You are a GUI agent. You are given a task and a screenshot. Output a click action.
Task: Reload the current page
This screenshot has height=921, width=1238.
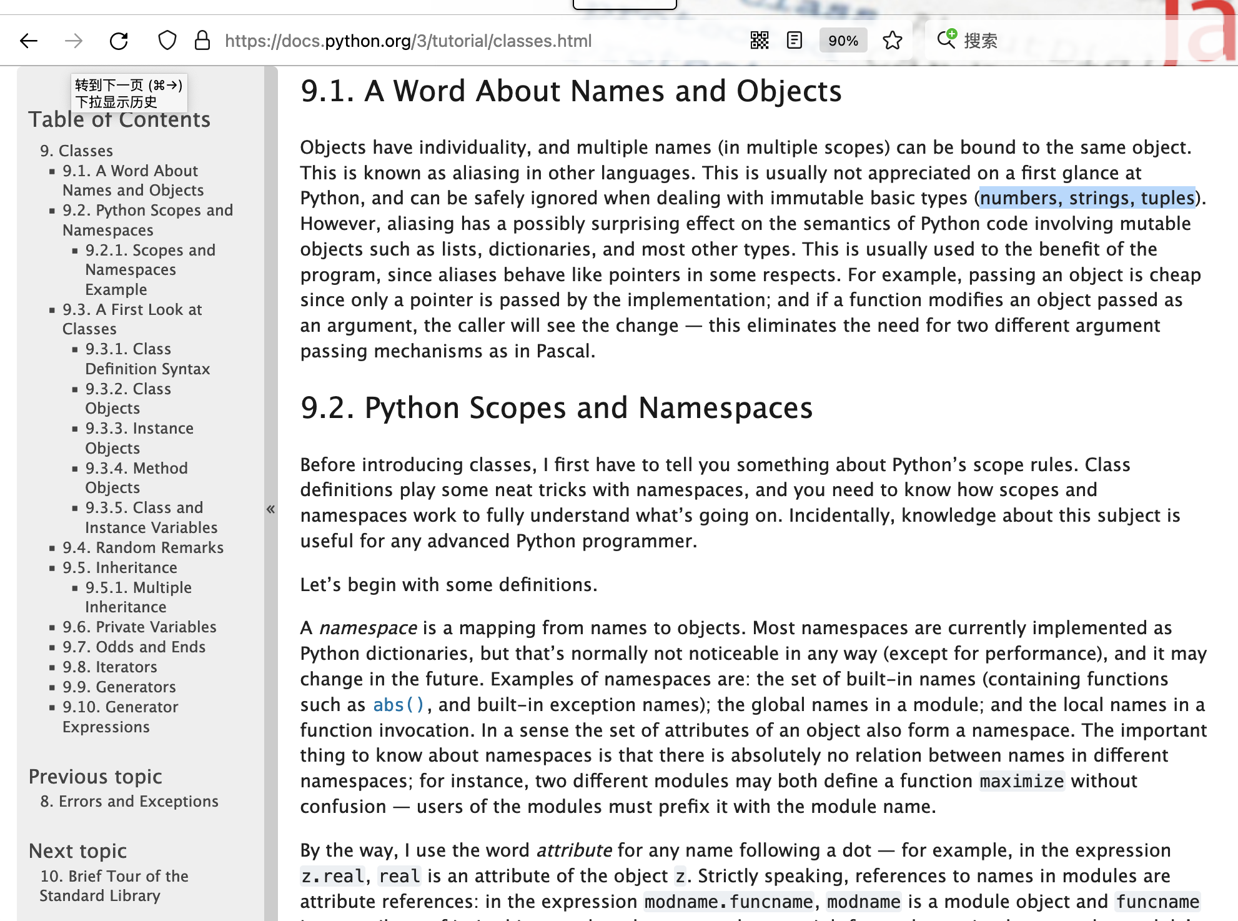coord(119,41)
